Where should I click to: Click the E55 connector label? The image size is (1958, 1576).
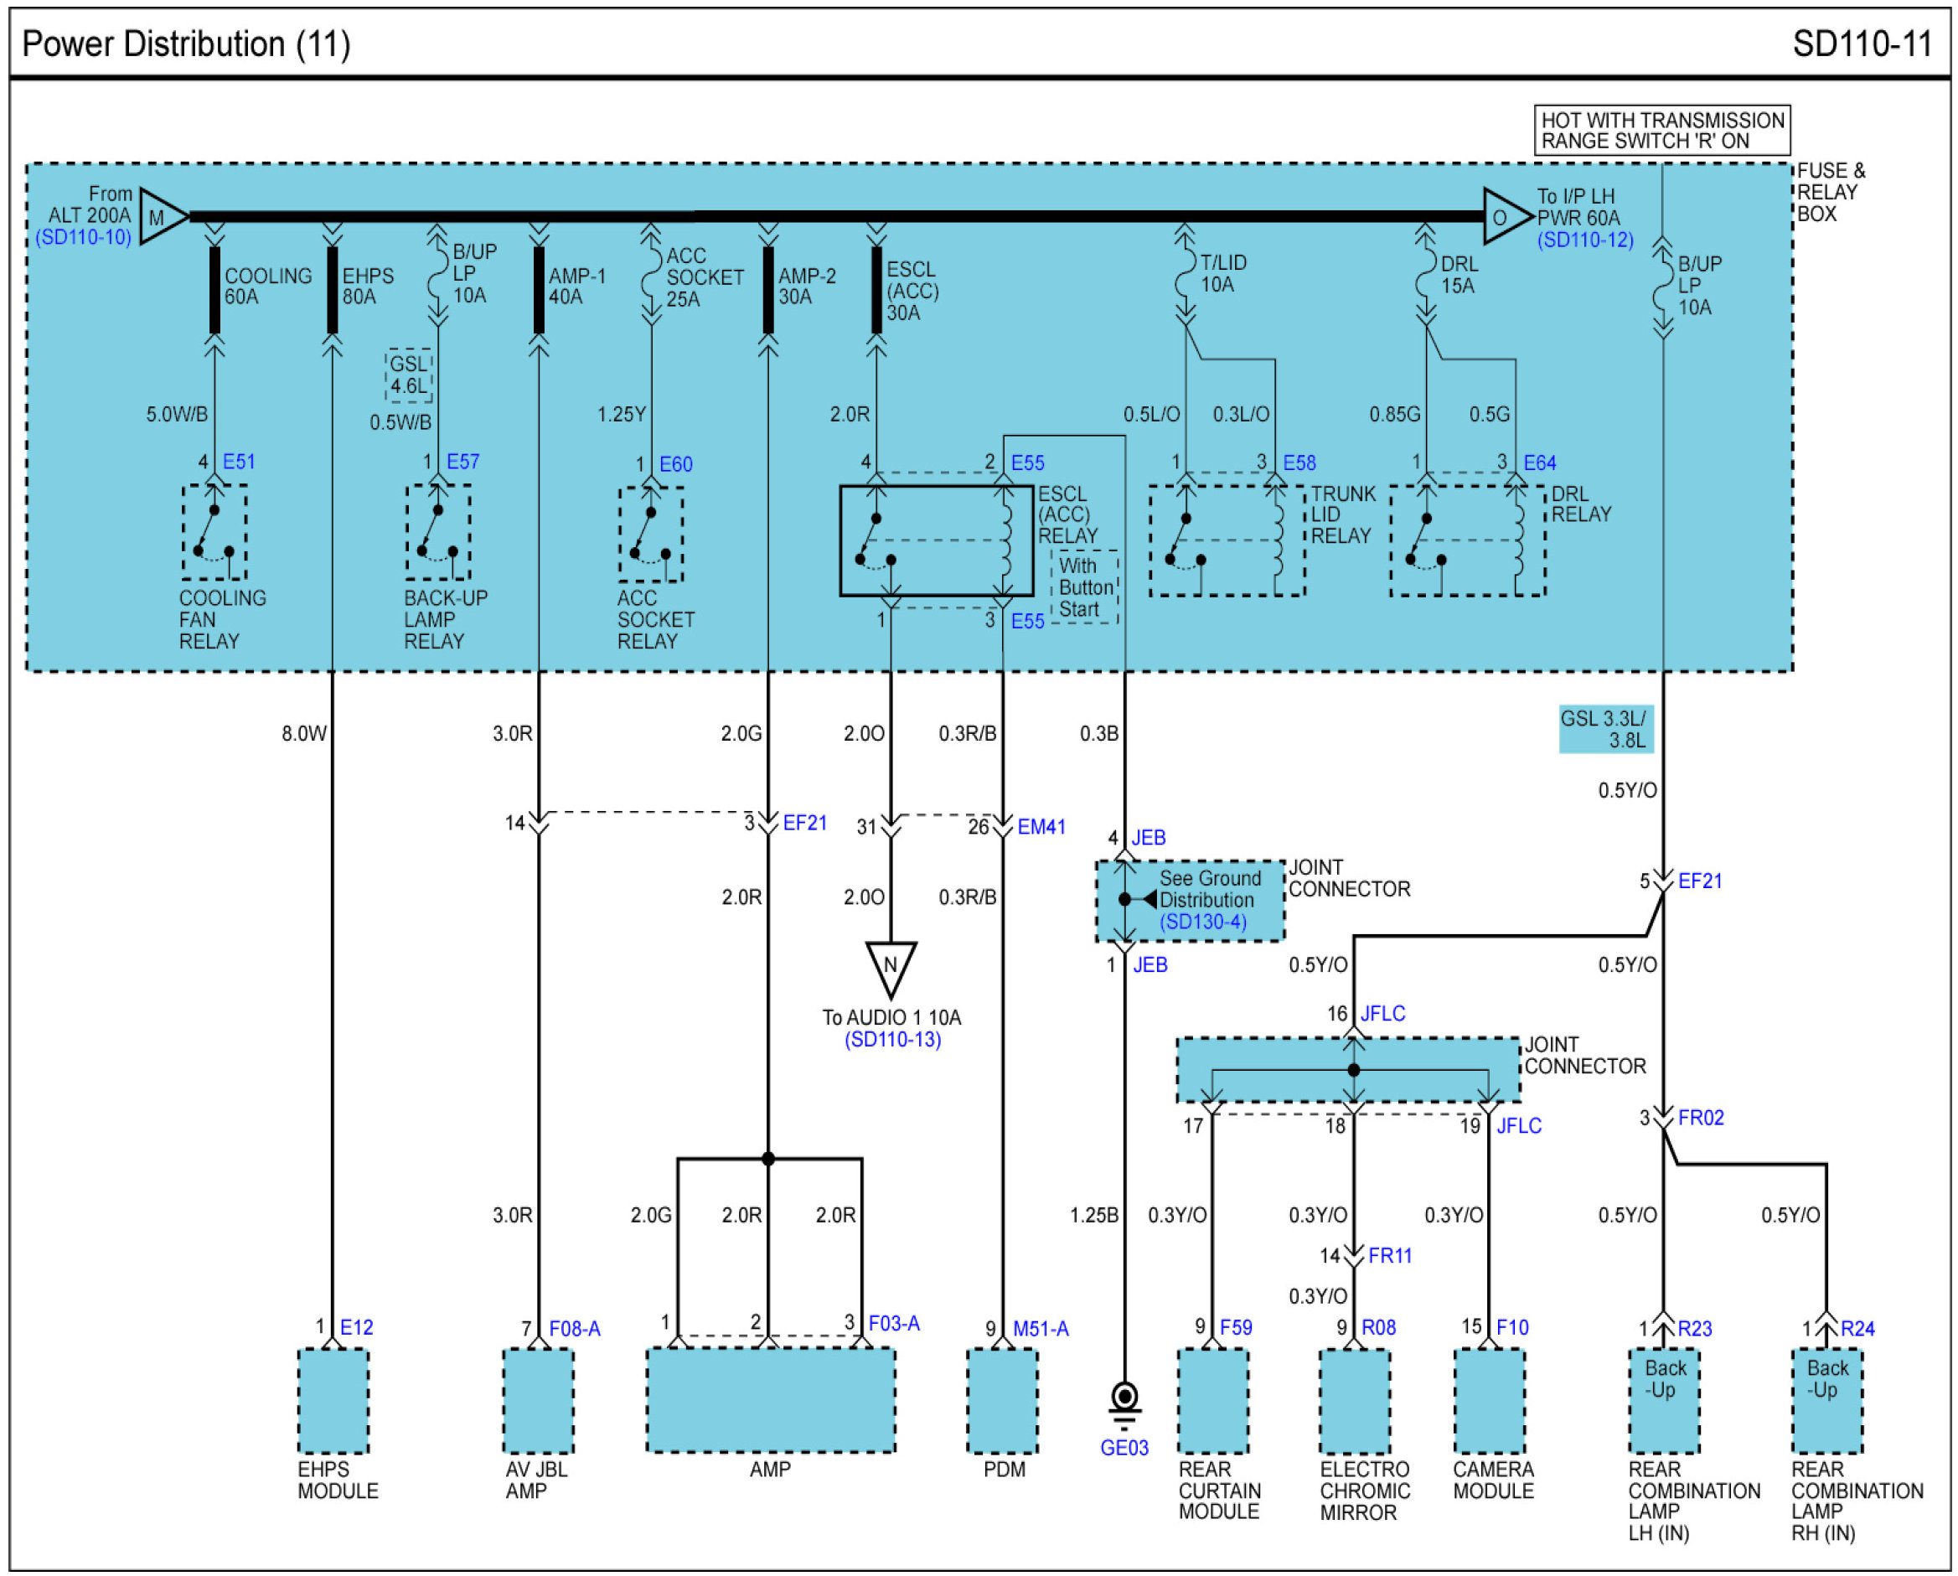[1027, 463]
